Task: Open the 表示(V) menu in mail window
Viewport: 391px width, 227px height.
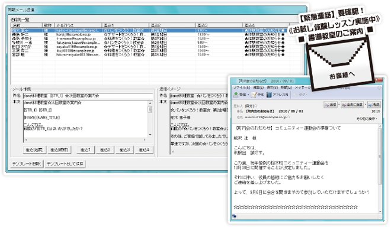Action: click(272, 87)
